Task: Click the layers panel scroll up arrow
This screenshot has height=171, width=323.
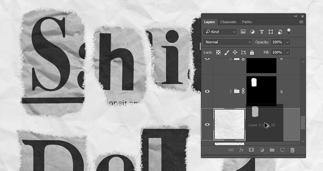Action: [x=303, y=62]
